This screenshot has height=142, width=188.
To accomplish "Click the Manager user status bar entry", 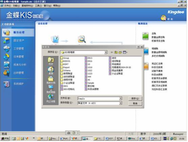I will click(x=178, y=134).
